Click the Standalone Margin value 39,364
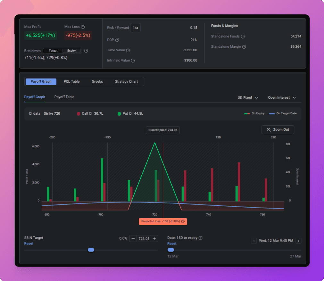This screenshot has height=281, width=324. tap(296, 47)
